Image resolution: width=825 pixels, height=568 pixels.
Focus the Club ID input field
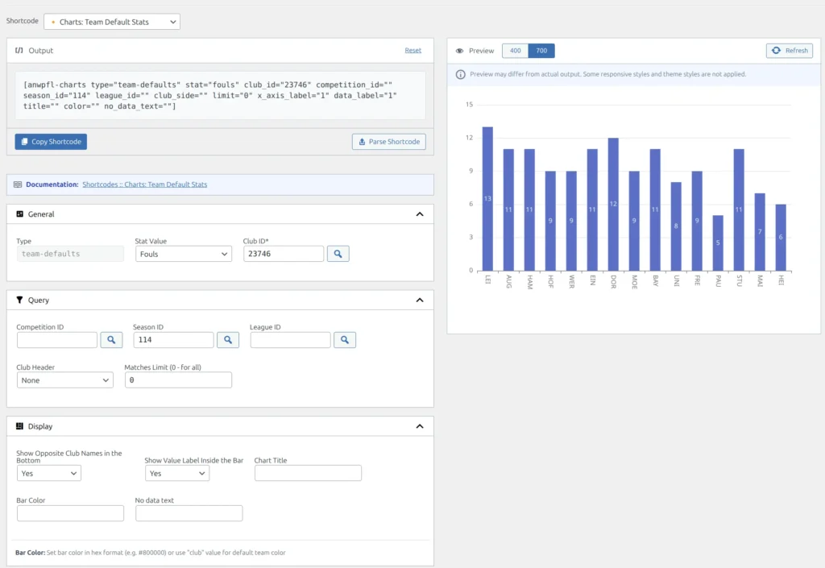pos(283,254)
